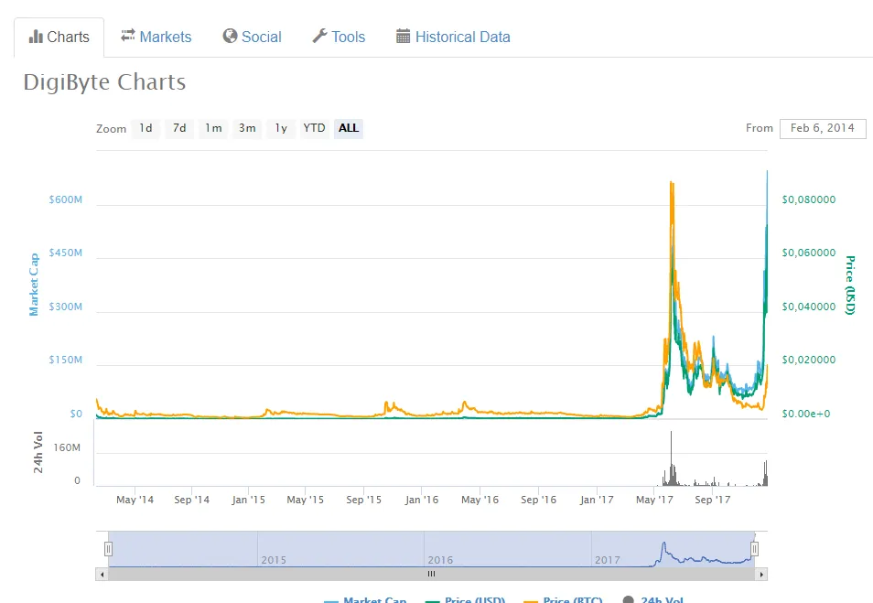Viewport: 873px width, 603px height.
Task: Click the Sep '17 axis label
Action: 713,500
